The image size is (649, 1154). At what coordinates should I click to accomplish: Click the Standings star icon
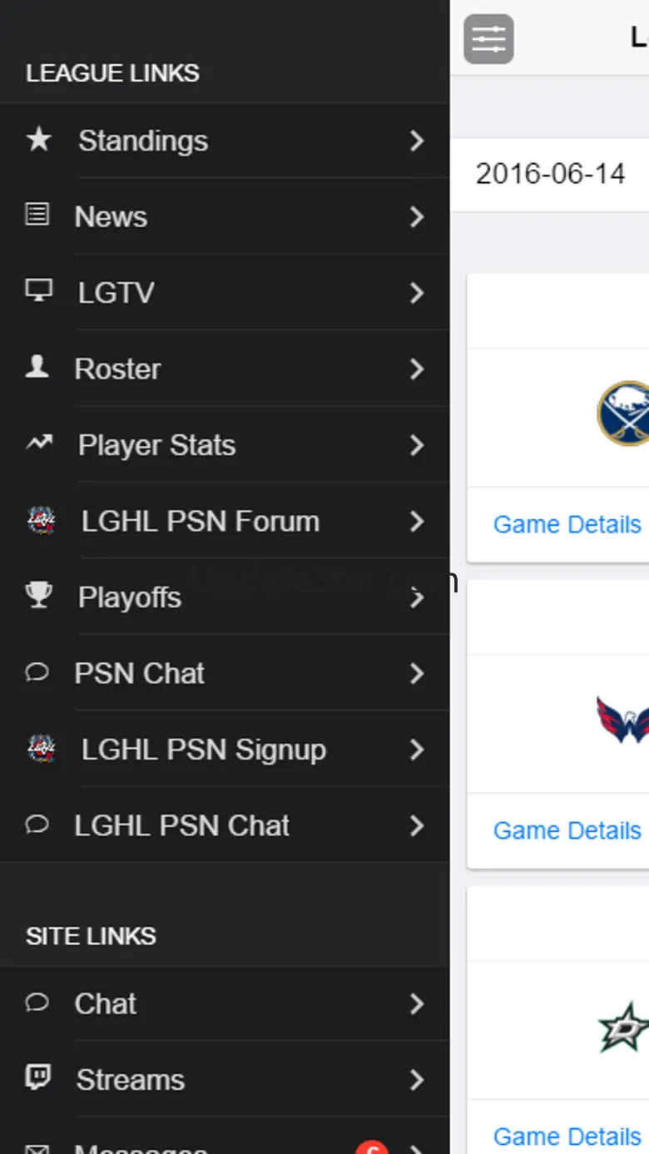[38, 140]
